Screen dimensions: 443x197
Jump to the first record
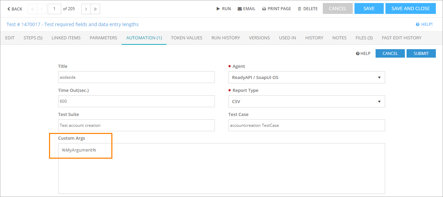tap(32, 9)
